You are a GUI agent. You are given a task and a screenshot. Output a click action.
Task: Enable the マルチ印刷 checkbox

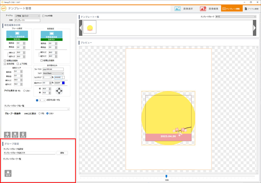(43, 16)
